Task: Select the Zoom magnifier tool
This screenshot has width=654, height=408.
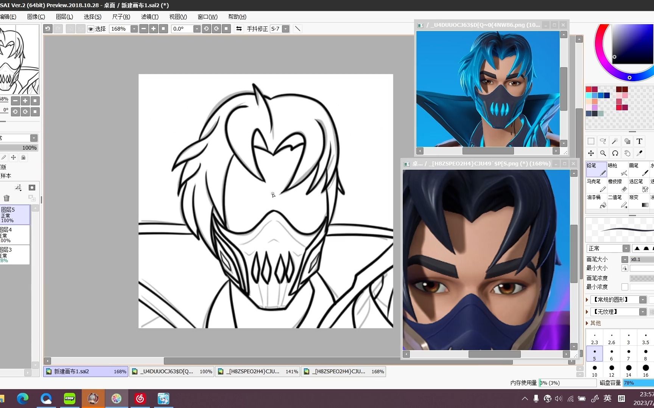Action: click(x=603, y=153)
